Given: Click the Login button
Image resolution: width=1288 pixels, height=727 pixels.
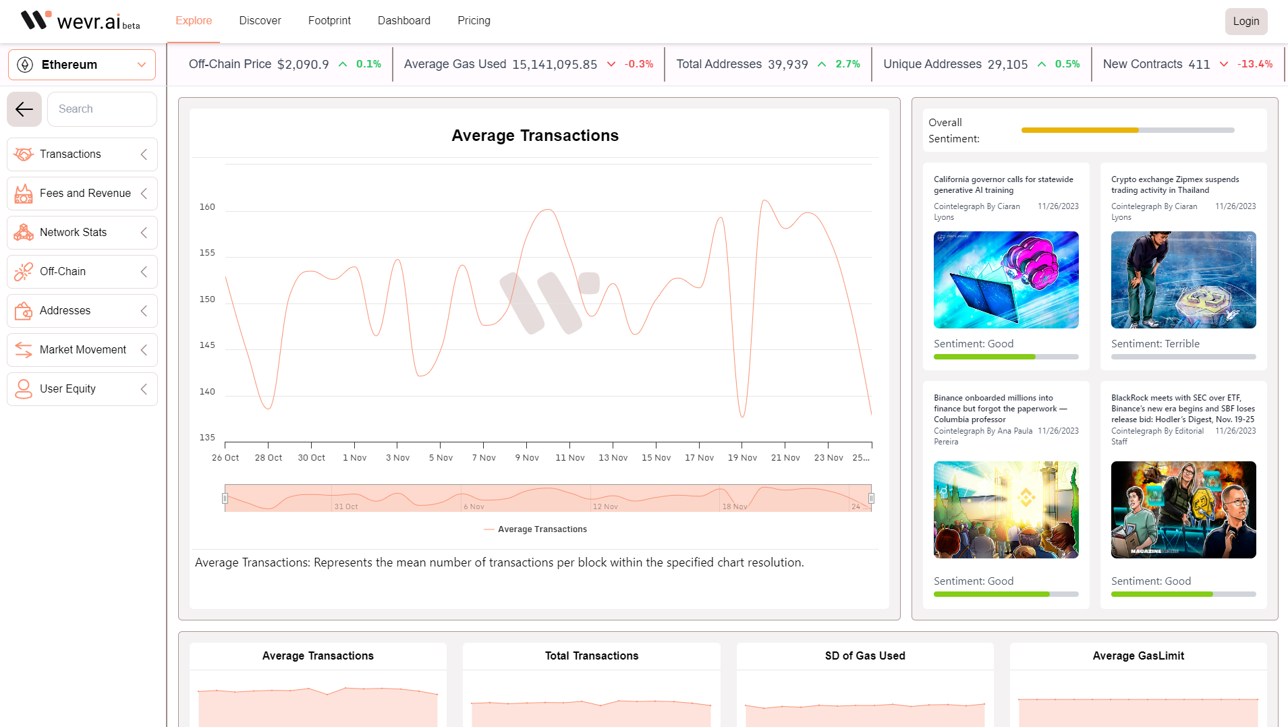Looking at the screenshot, I should (1246, 21).
